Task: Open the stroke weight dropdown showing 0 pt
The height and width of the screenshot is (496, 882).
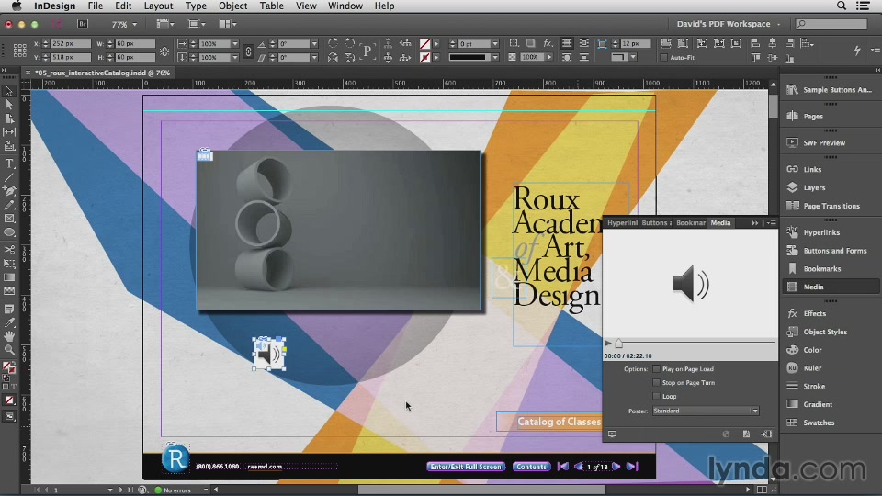Action: pos(495,44)
